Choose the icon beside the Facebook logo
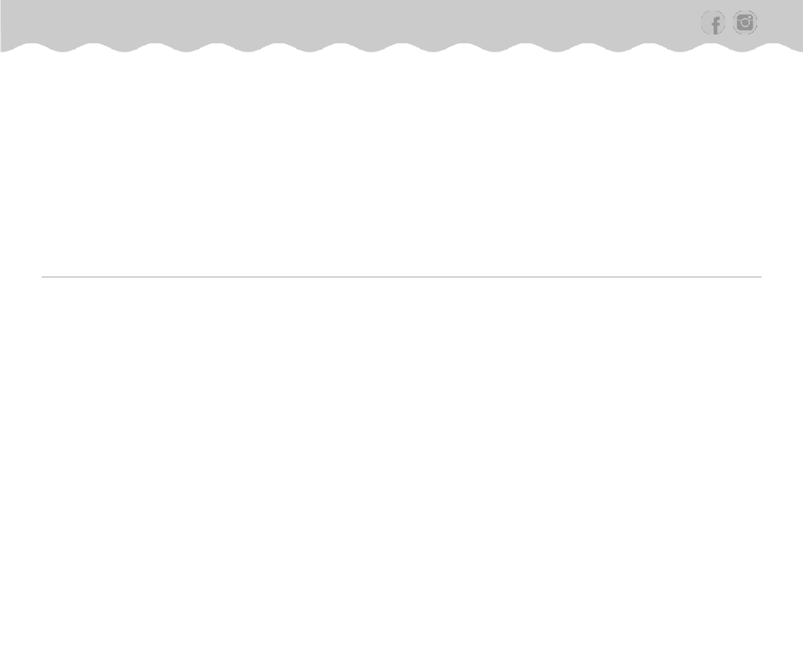The height and width of the screenshot is (656, 803). (745, 22)
